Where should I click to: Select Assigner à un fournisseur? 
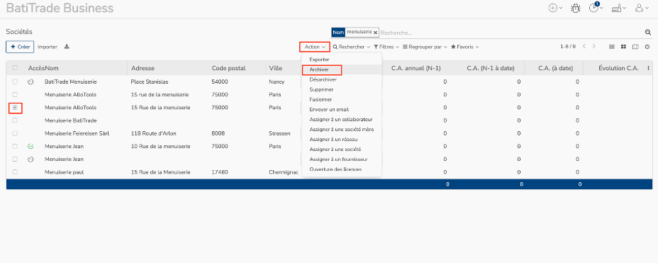click(x=342, y=160)
